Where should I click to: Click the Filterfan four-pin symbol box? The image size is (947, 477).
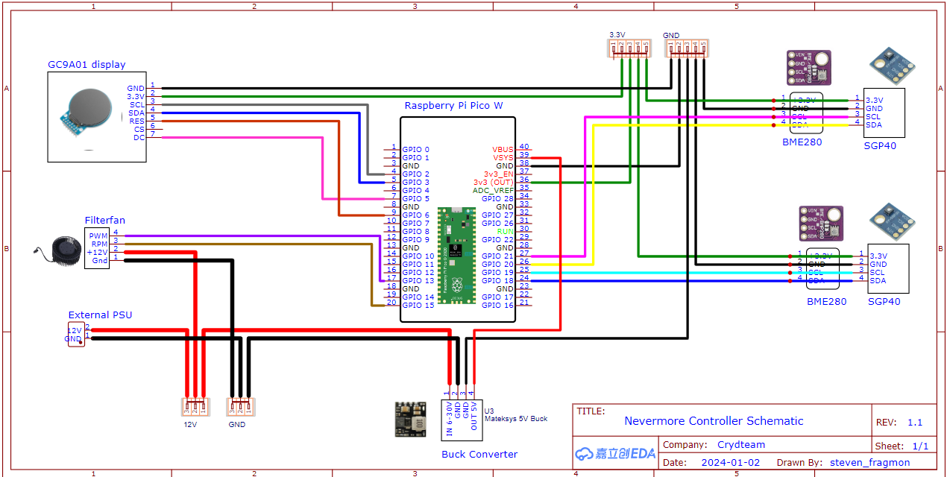97,248
